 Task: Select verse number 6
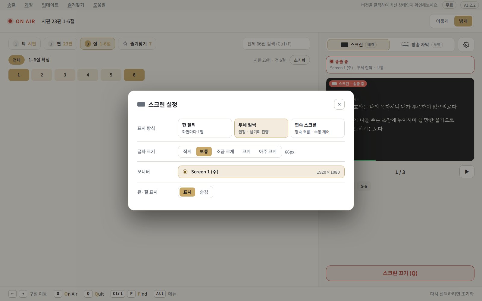[134, 75]
